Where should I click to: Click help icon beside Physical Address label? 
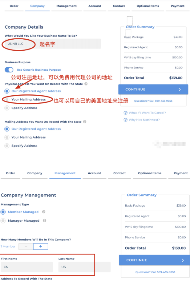(86, 84)
